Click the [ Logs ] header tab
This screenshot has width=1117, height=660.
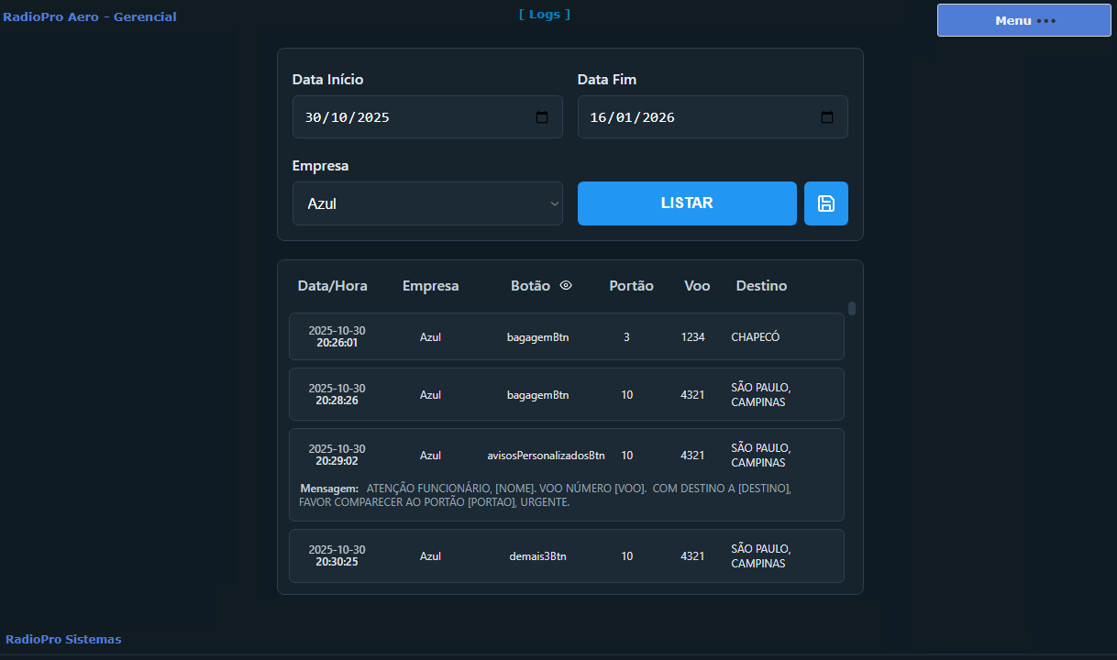544,14
